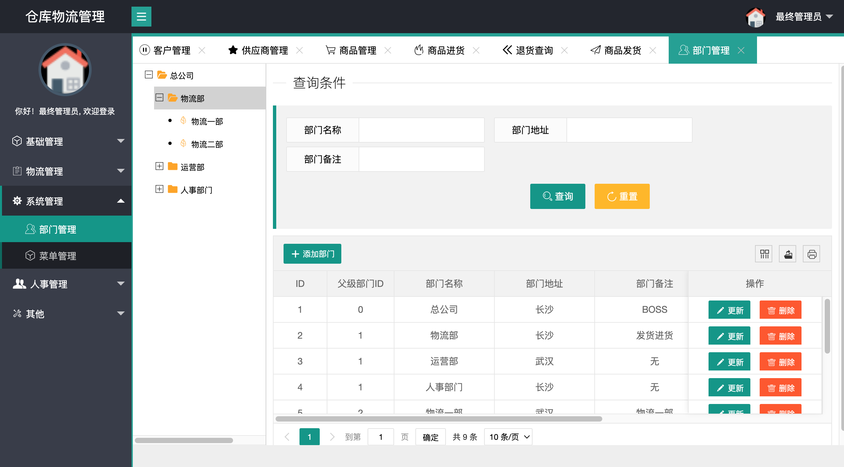
Task: Click the leaf icon beside 物流一部
Action: (x=183, y=120)
